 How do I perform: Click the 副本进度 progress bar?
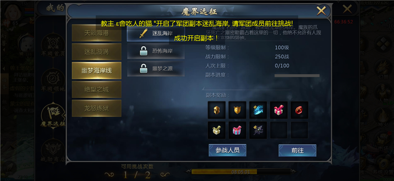(x=297, y=75)
